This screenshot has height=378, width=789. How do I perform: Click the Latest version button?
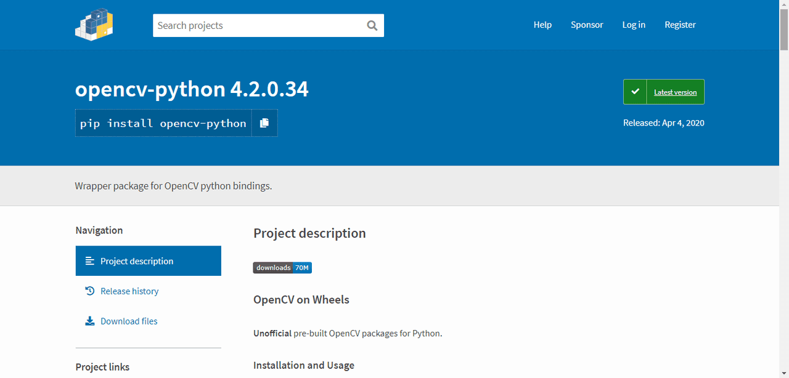tap(664, 92)
